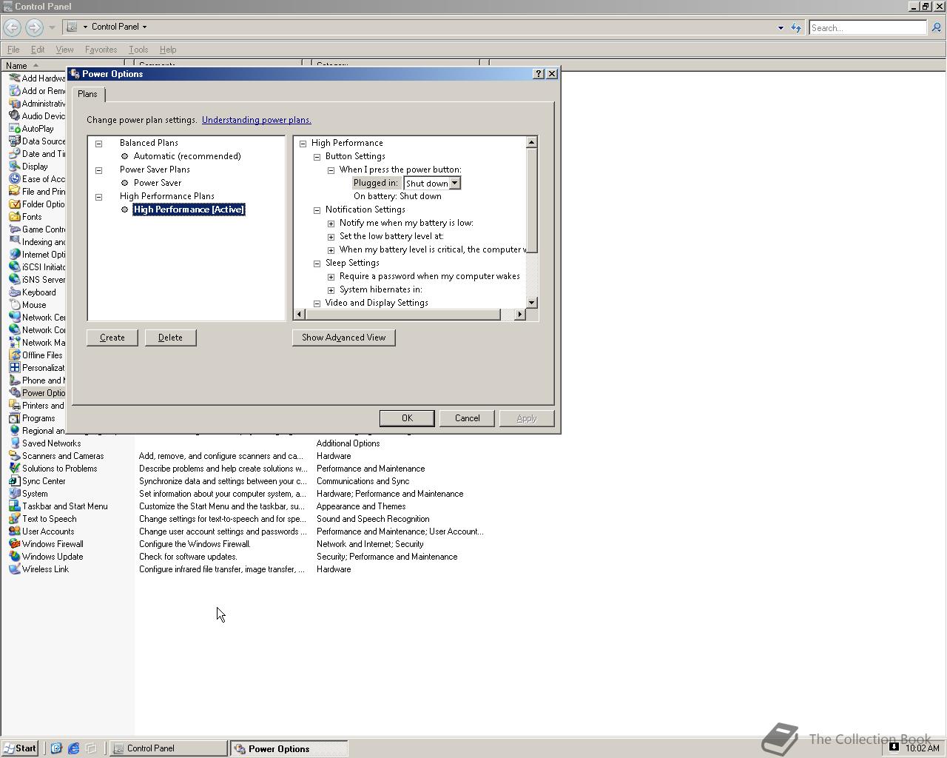Collapse the High Performance Plans group

coord(98,197)
